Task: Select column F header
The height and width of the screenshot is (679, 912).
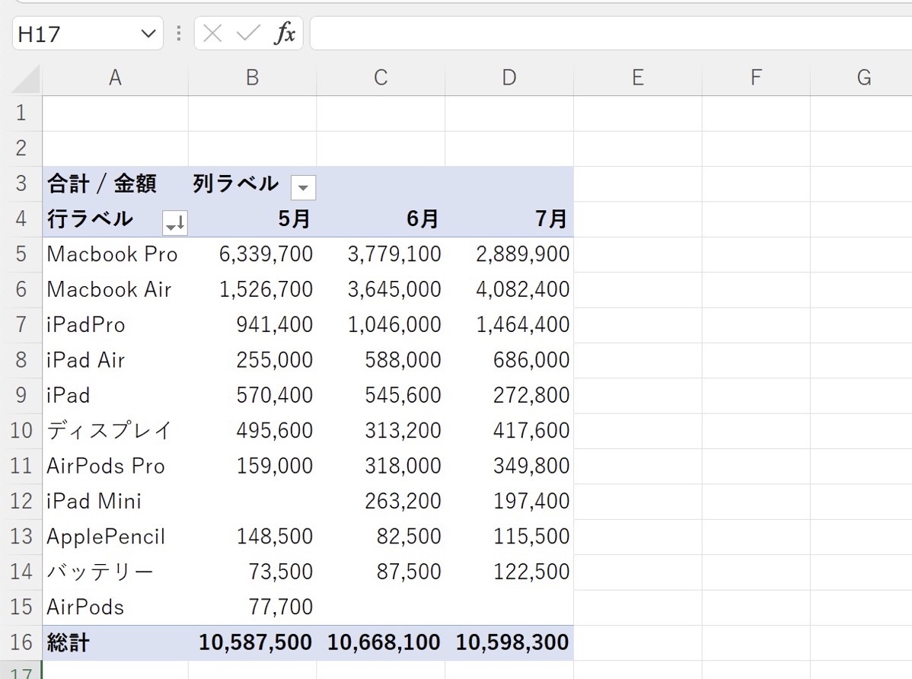Action: (756, 78)
